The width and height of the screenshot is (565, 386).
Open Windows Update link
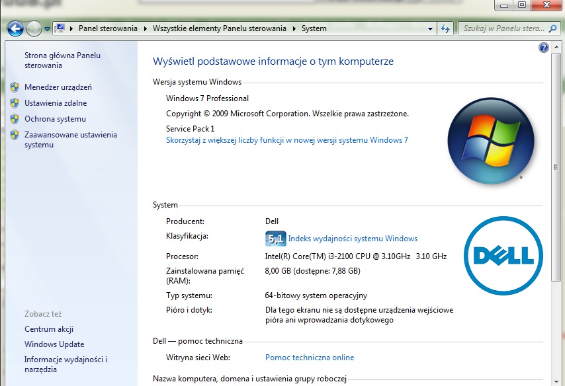tap(54, 344)
